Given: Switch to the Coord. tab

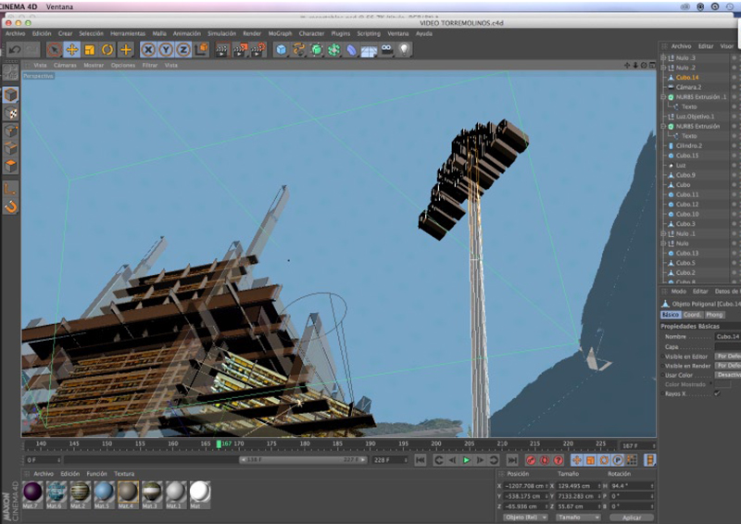Looking at the screenshot, I should coord(692,315).
